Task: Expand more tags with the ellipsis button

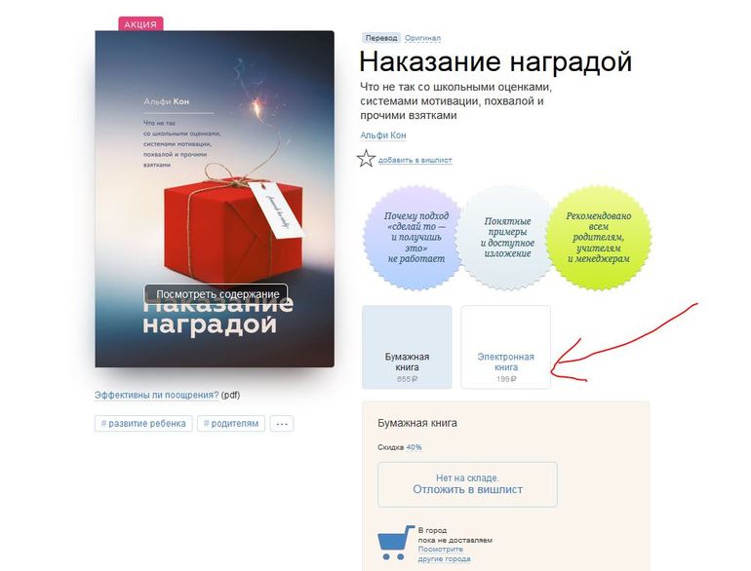Action: [x=282, y=424]
